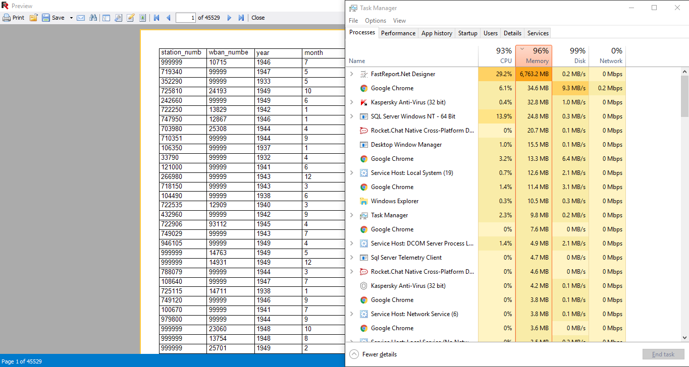Switch to the Users tab
This screenshot has width=689, height=367.
pyautogui.click(x=491, y=33)
